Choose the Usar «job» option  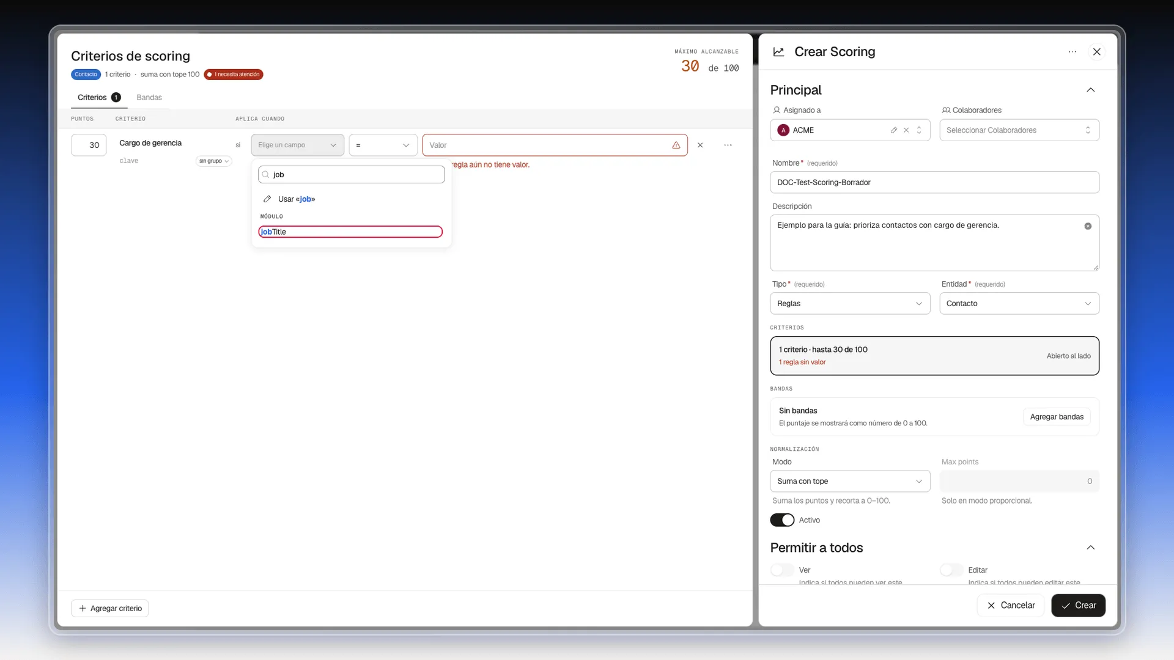350,199
